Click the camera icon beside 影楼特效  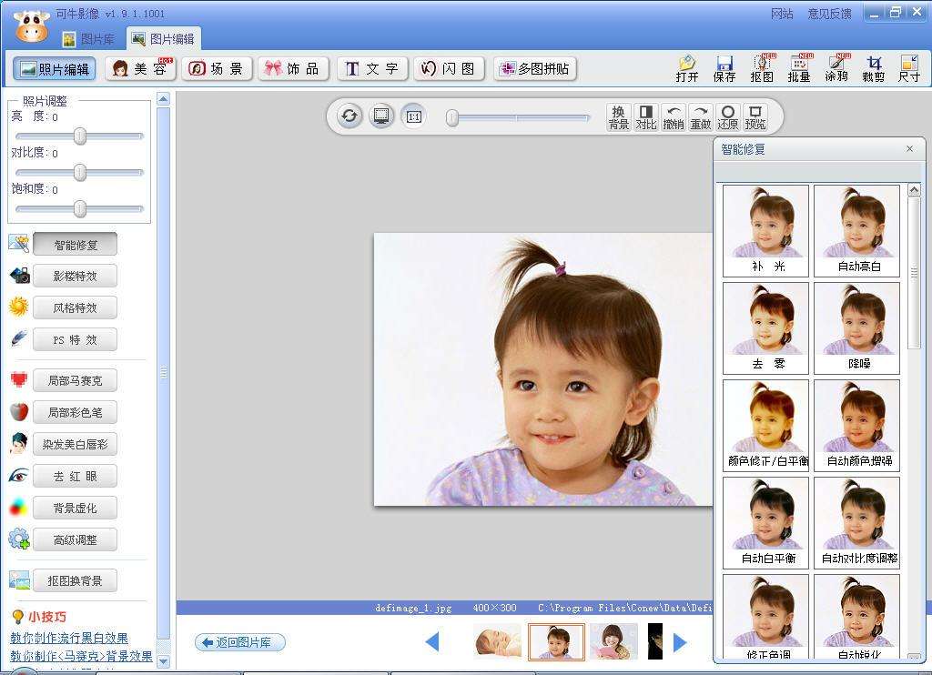point(20,275)
